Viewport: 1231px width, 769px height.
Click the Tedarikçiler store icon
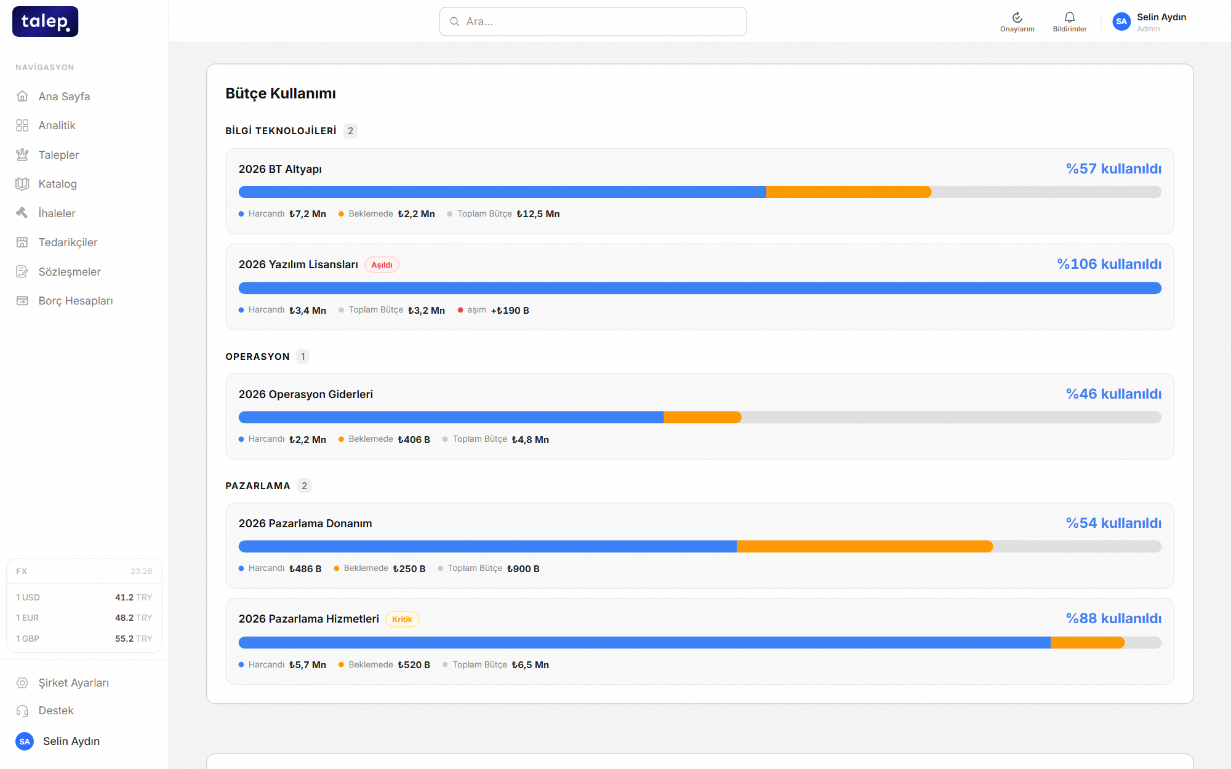22,242
